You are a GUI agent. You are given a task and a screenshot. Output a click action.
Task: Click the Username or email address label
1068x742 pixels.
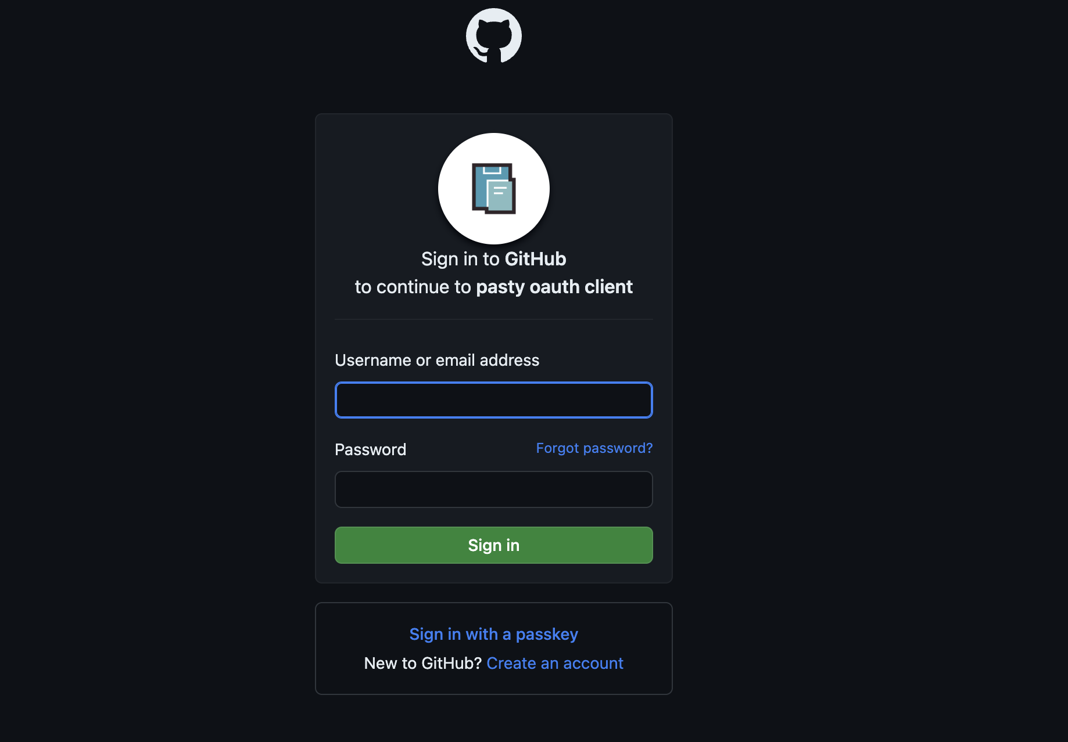(x=437, y=360)
